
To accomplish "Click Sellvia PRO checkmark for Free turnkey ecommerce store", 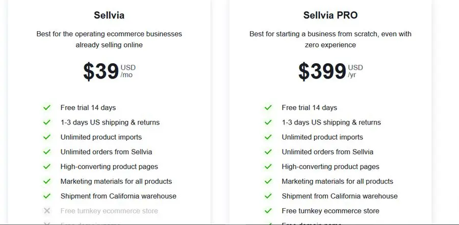I will tap(268, 211).
